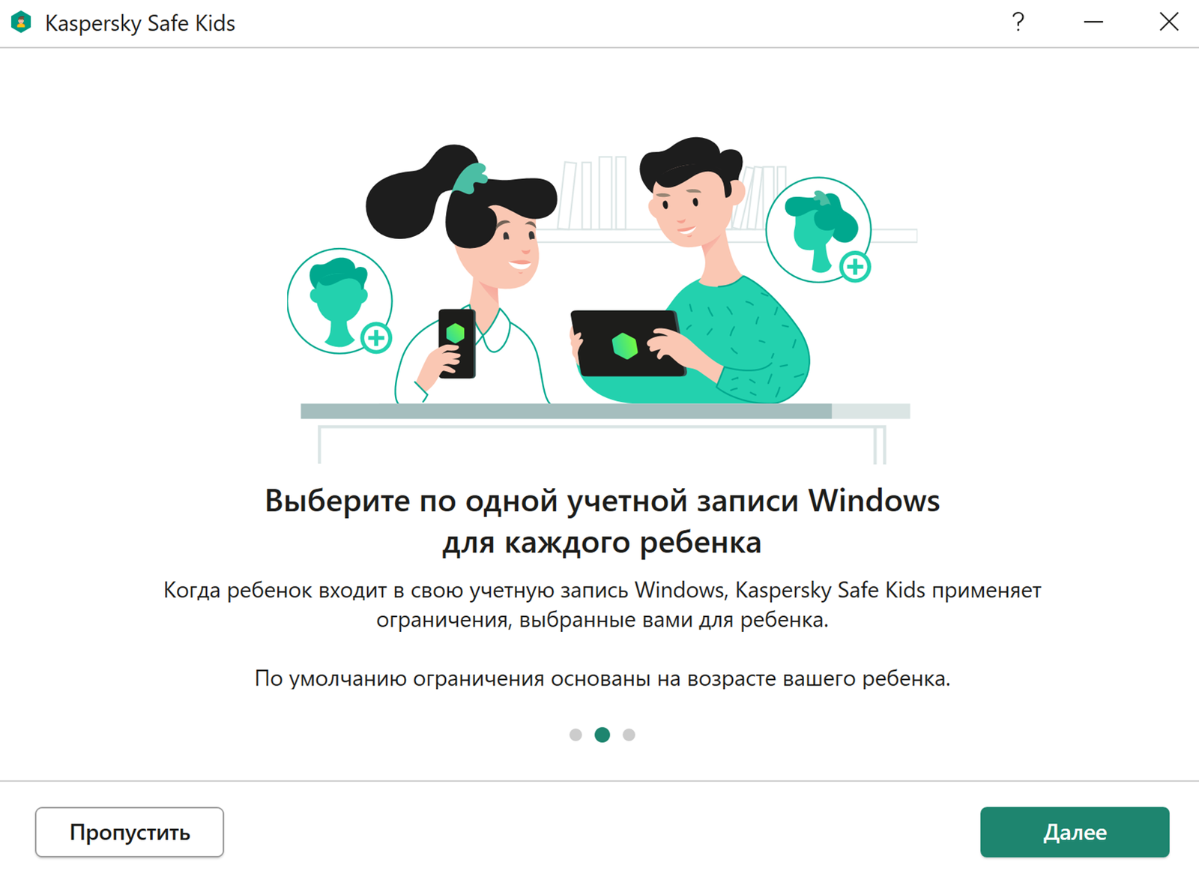Screen dimensions: 1199x877
Task: Minimize the Kaspersky Safe Kids window
Action: (x=1093, y=22)
